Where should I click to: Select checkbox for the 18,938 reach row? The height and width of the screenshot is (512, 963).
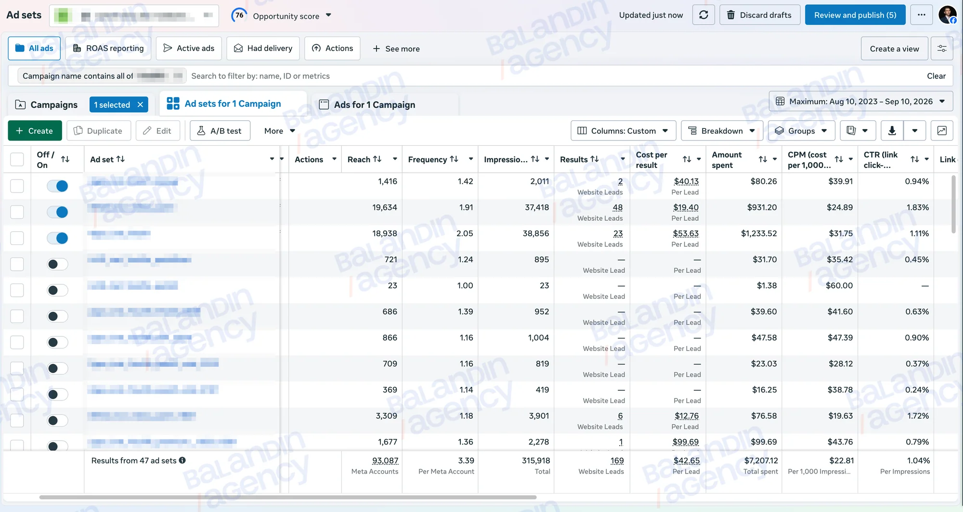(17, 238)
